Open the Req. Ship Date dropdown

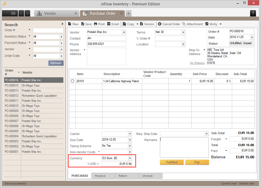pyautogui.click(x=207, y=134)
